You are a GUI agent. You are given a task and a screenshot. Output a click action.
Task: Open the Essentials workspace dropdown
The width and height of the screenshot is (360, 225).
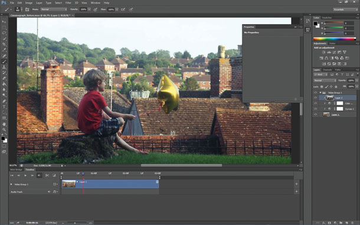345,9
